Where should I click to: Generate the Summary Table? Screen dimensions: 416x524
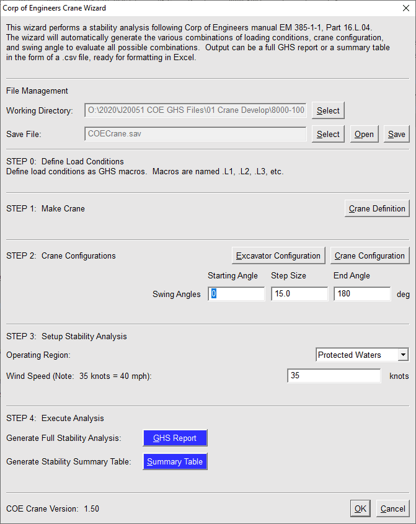(x=175, y=461)
